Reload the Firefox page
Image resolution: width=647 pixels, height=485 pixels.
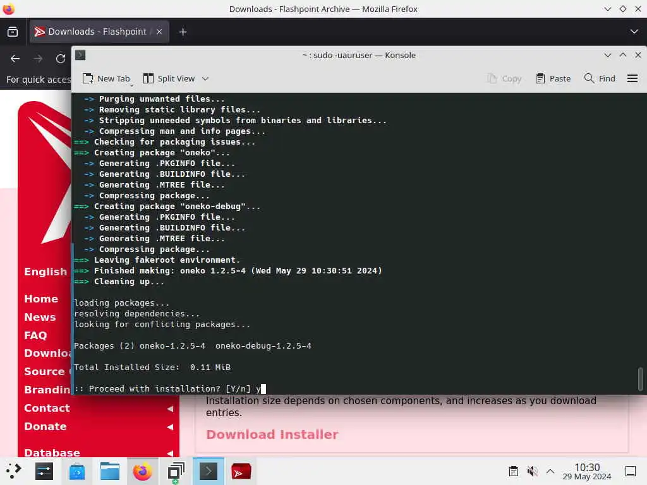pos(61,59)
